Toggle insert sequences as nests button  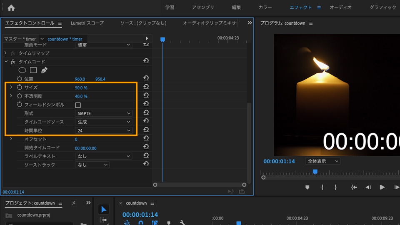[127, 223]
